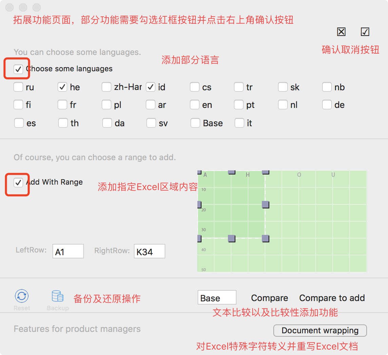This screenshot has width=388, height=355.
Task: Enable the en language checkbox
Action: tap(194, 105)
